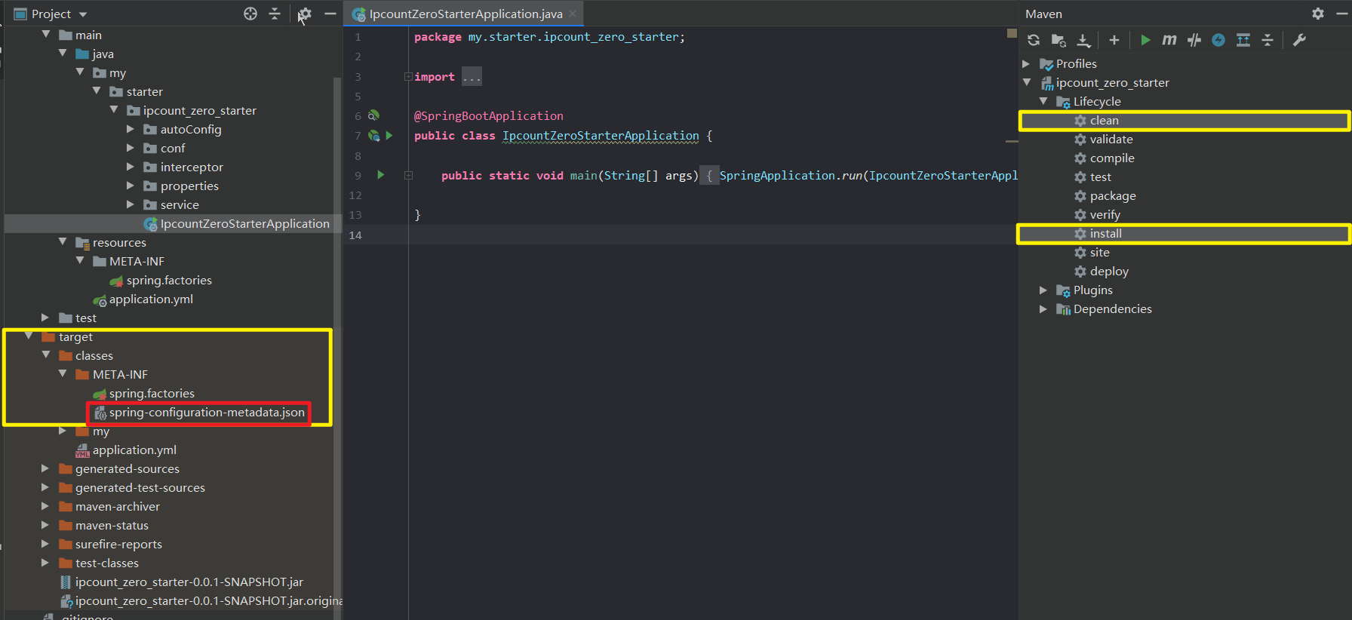This screenshot has height=620, width=1352.
Task: Expand the Plugins node
Action: [1043, 290]
